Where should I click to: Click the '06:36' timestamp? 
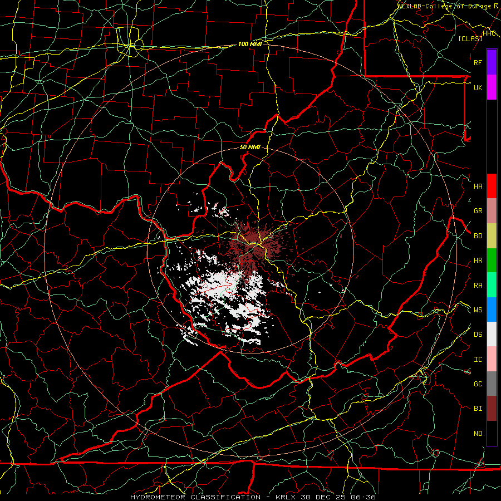[x=363, y=497]
